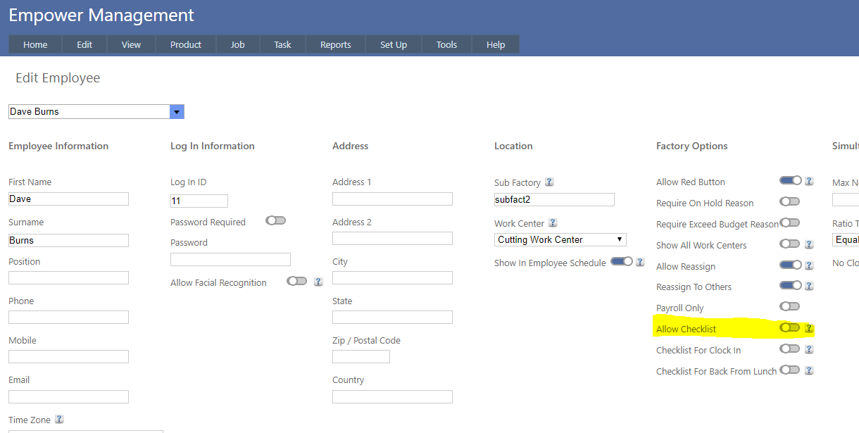859x433 pixels.
Task: Open help icon for Allow Facial Recognition
Action: (x=318, y=282)
